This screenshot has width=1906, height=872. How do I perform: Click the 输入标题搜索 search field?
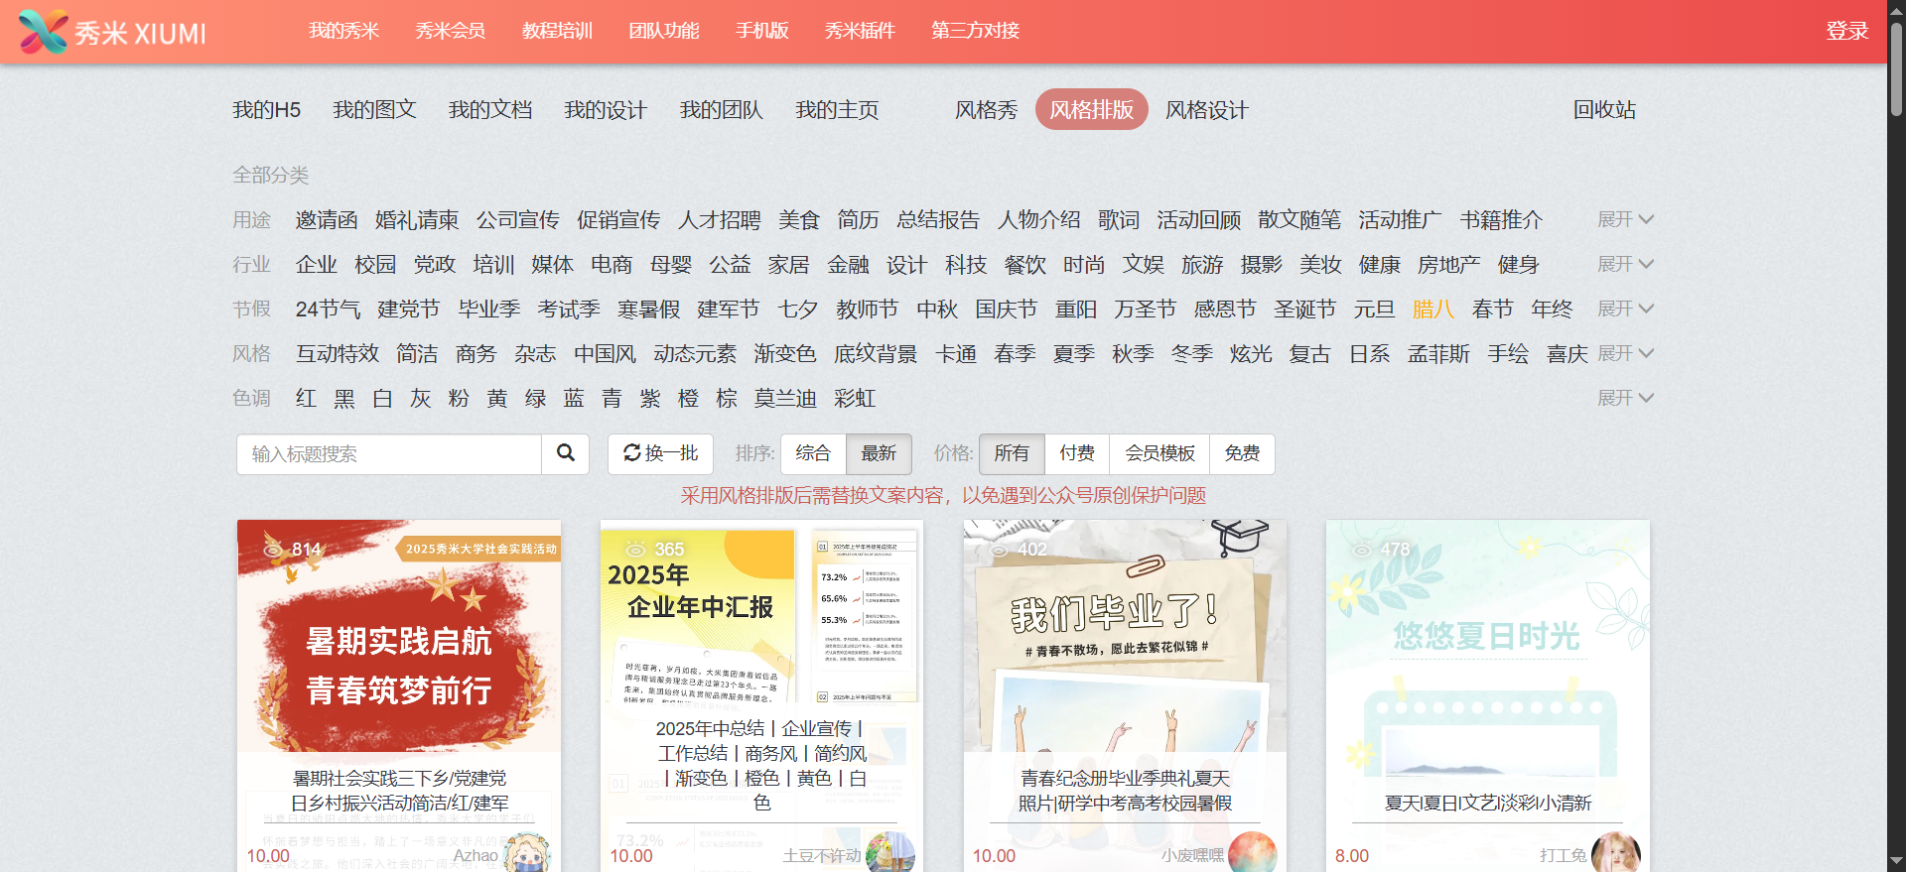(389, 453)
